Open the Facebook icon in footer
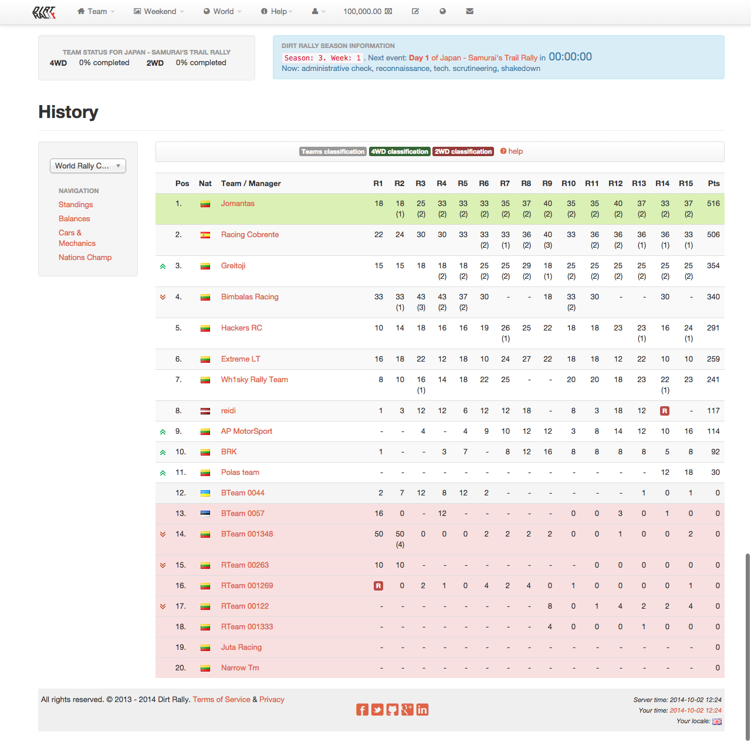The image size is (751, 742). [x=363, y=710]
